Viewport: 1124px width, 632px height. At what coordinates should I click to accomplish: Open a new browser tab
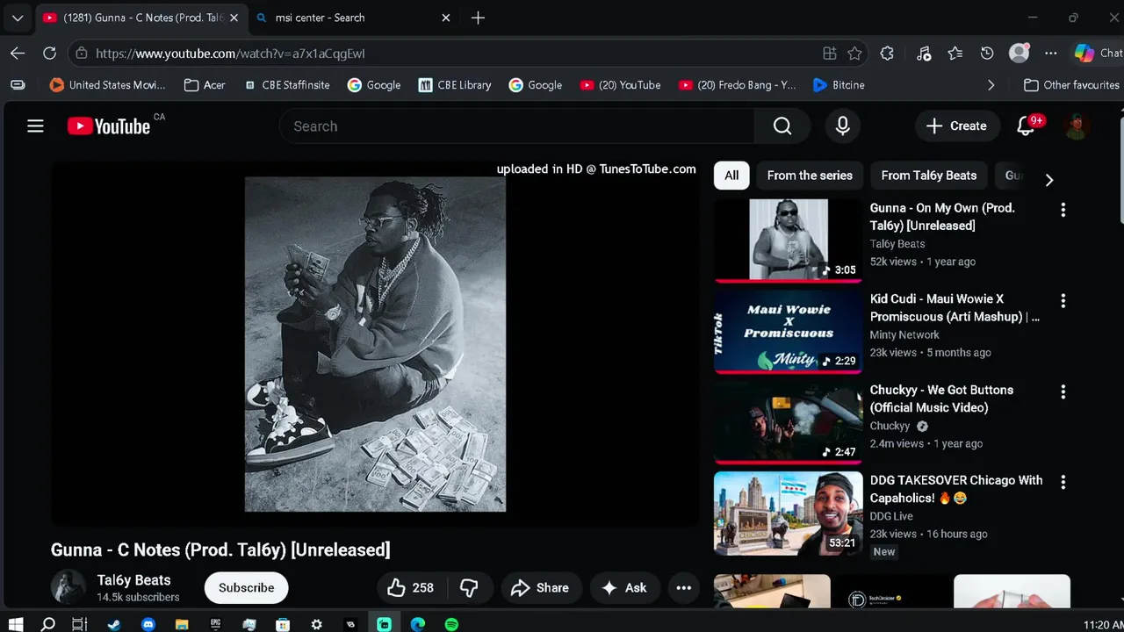(478, 18)
